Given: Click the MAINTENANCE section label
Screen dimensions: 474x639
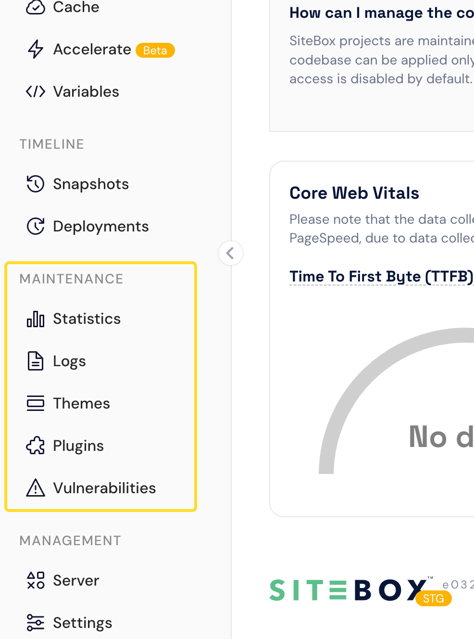Looking at the screenshot, I should pyautogui.click(x=72, y=279).
